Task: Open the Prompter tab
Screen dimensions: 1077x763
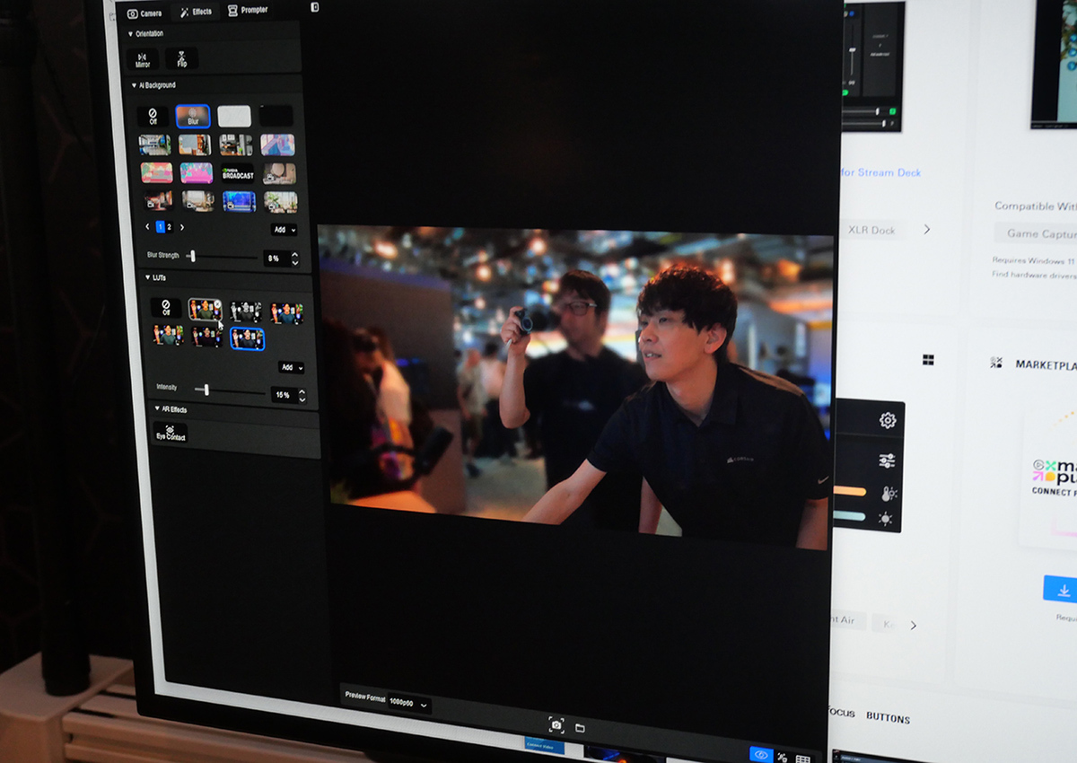Action: [248, 11]
